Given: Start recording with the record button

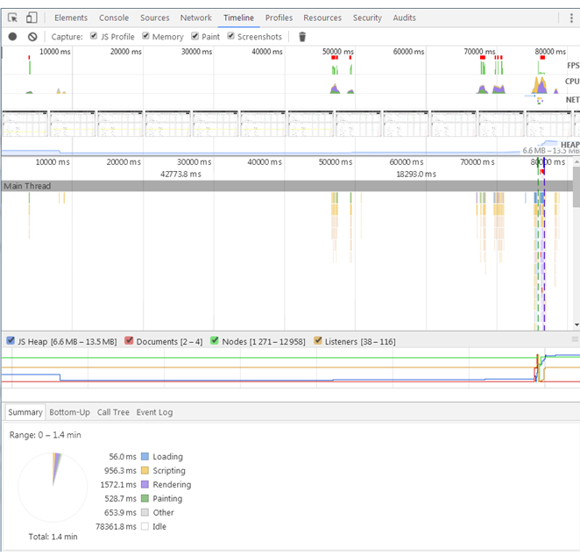Looking at the screenshot, I should coord(12,37).
